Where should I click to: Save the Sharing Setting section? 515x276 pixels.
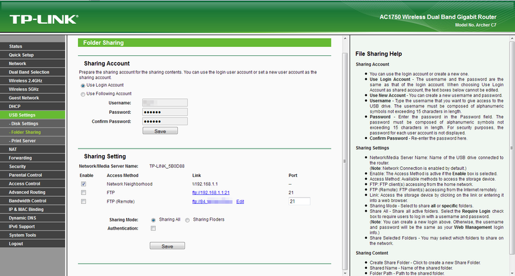pos(167,246)
